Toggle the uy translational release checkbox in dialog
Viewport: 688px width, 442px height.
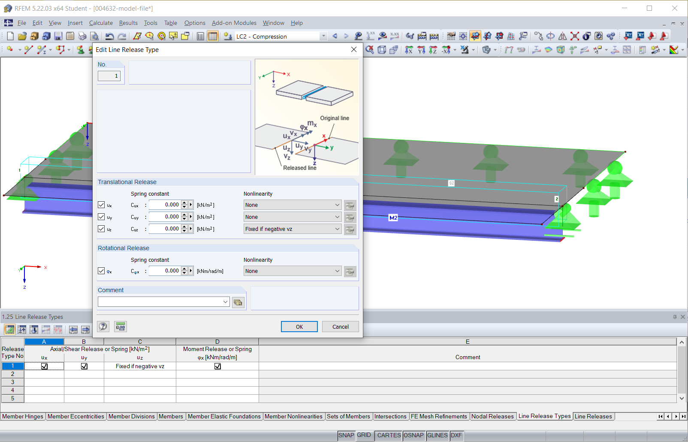coord(101,217)
